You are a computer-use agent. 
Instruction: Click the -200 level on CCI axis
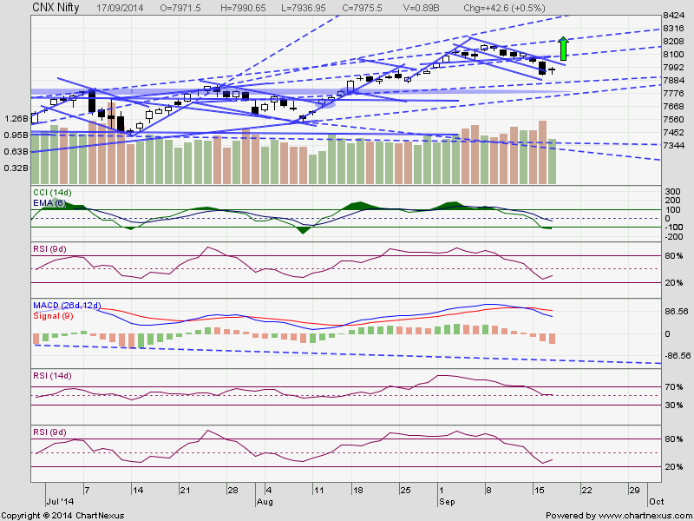tap(673, 236)
